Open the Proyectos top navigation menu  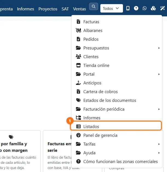point(48,9)
